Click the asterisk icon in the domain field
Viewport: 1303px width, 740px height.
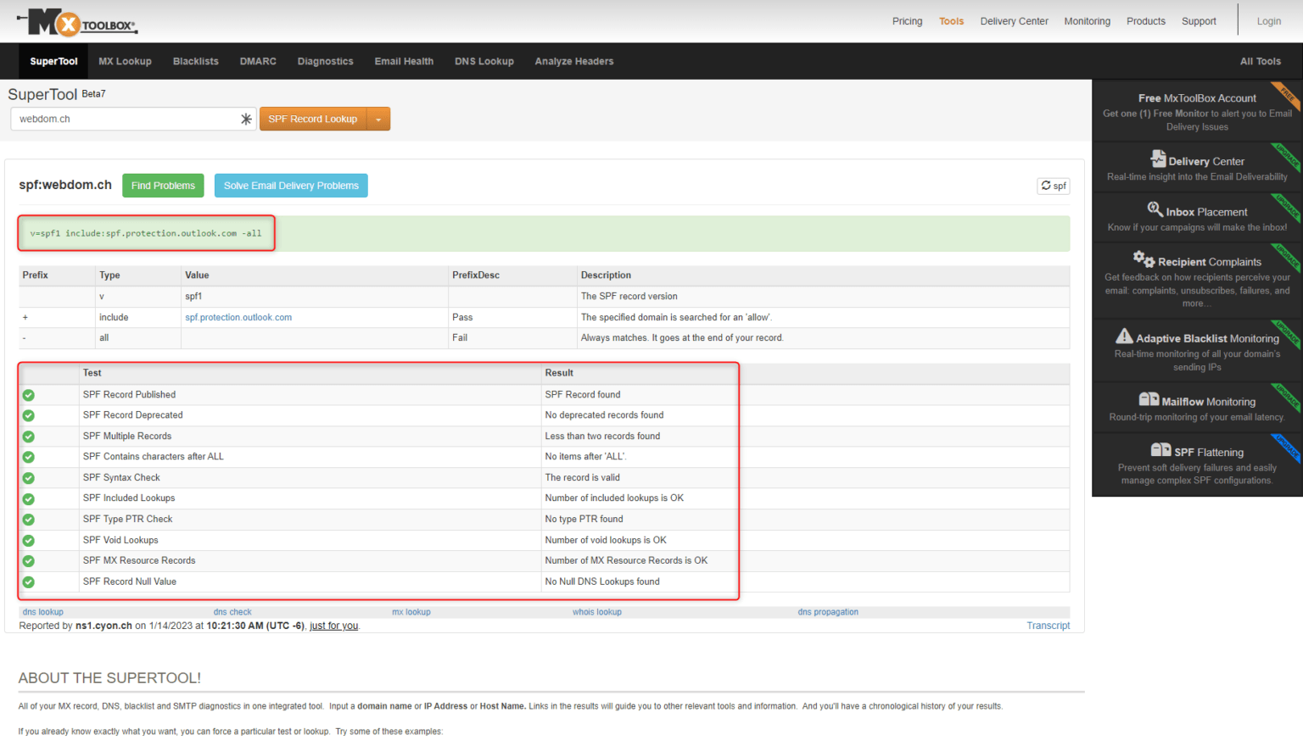[245, 119]
